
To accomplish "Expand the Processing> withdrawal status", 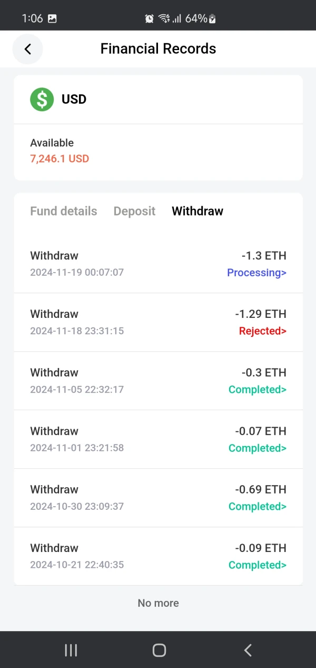I will (x=256, y=273).
